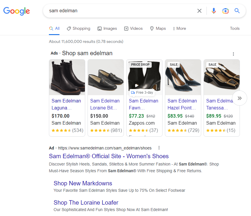This screenshot has height=216, width=251.
Task: Open Hazel Pointed pump sale image
Action: tap(183, 77)
